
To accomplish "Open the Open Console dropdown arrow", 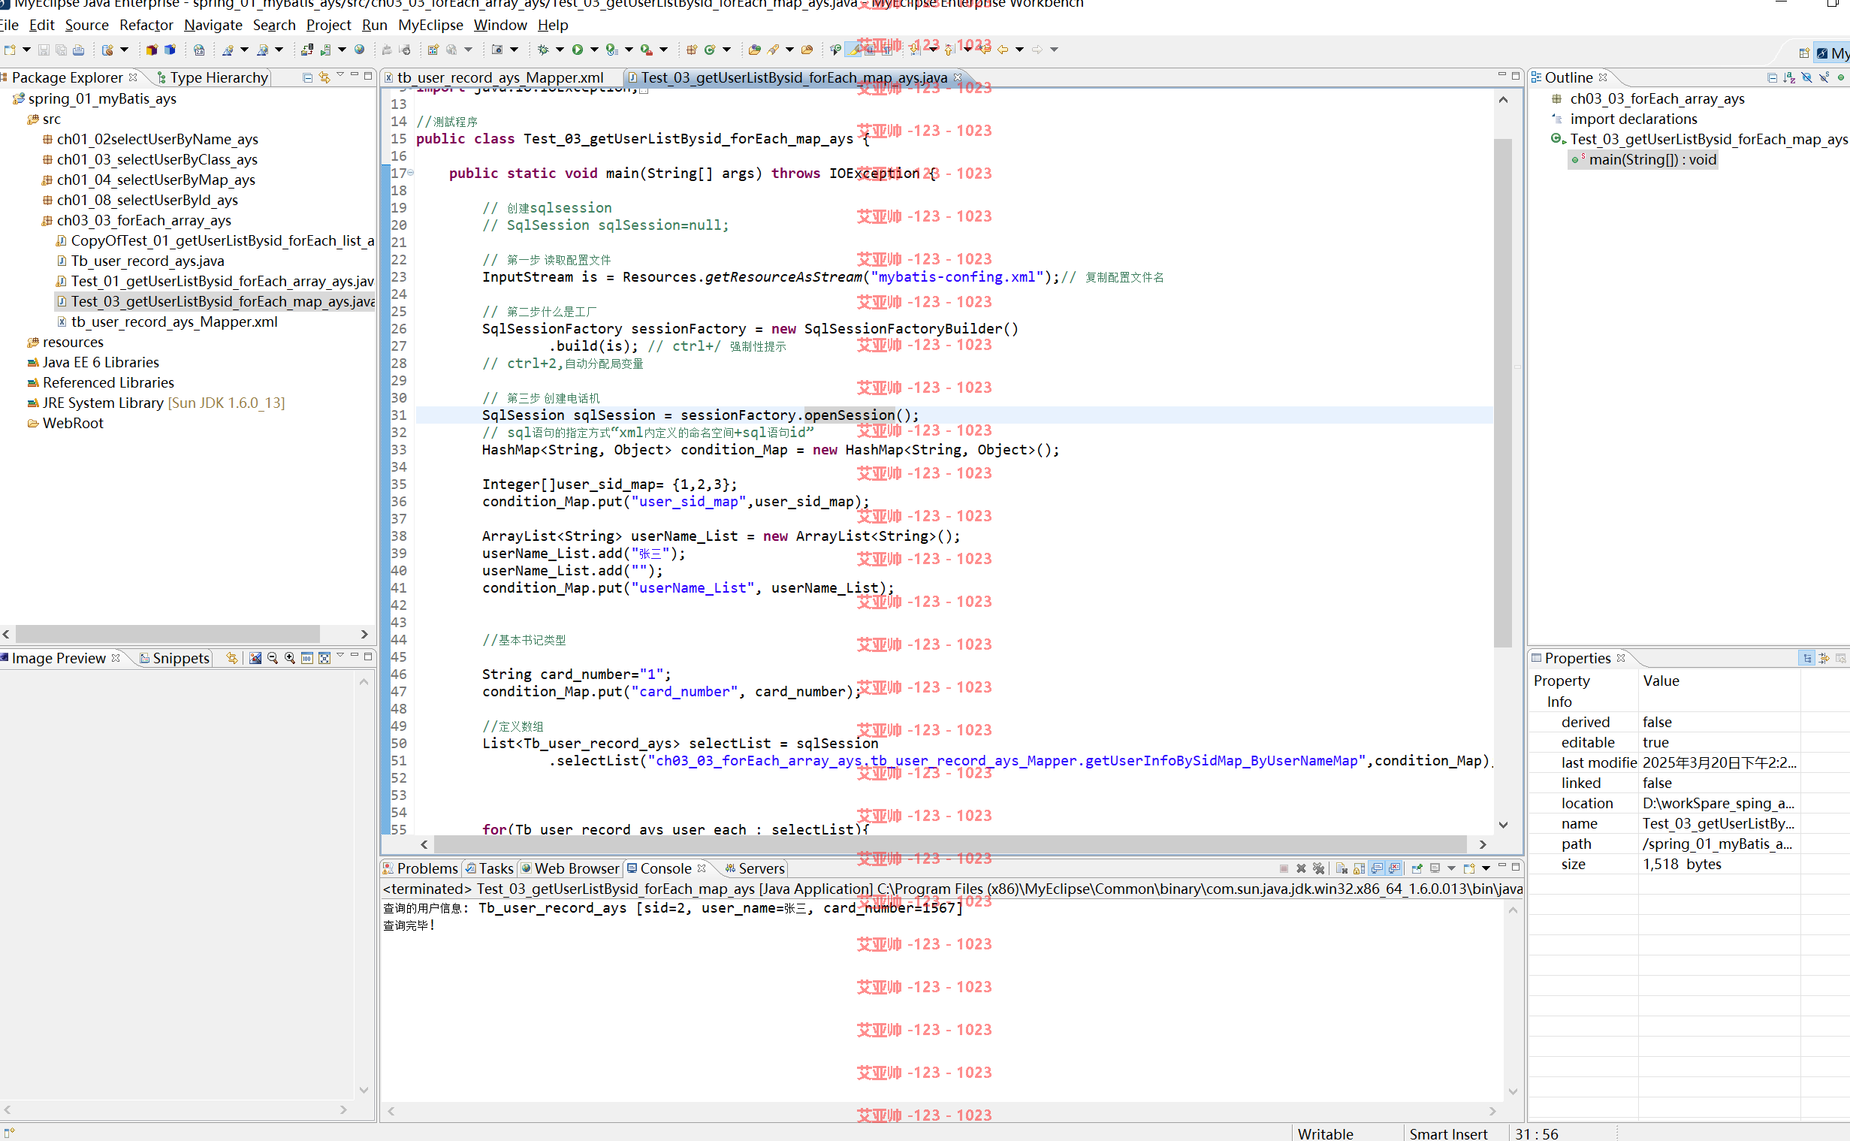I will (1486, 868).
